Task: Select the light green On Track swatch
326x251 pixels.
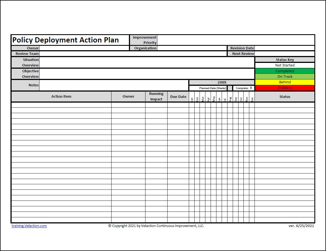Action: [285, 76]
